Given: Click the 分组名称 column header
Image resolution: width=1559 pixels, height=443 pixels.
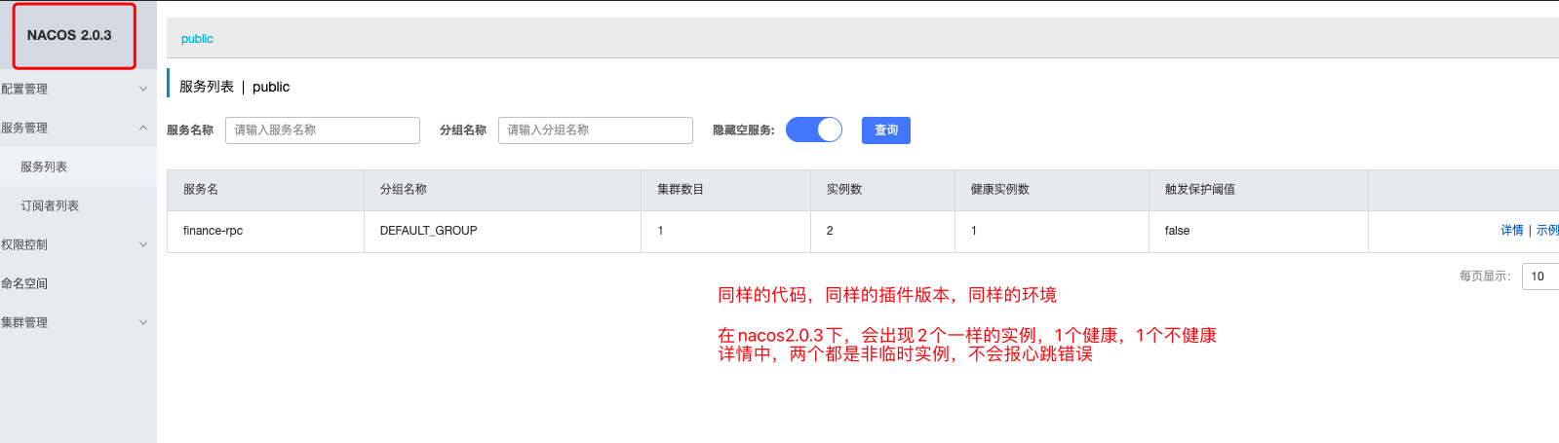Looking at the screenshot, I should (x=502, y=190).
